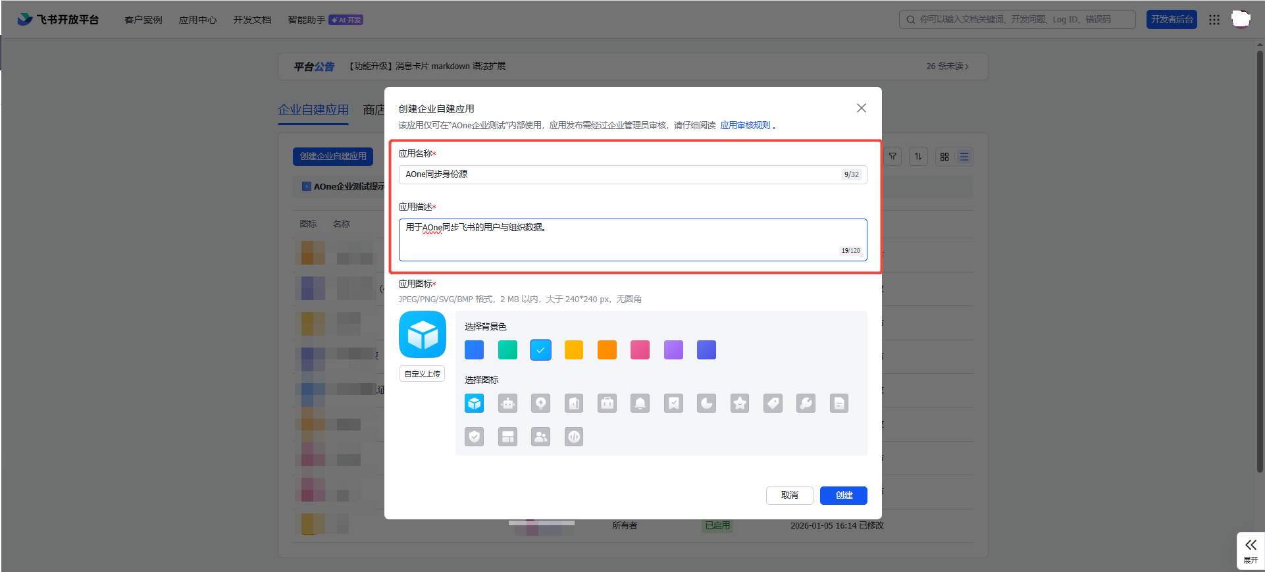The width and height of the screenshot is (1265, 572).
Task: Click into the 应用名称 input field
Action: point(619,174)
